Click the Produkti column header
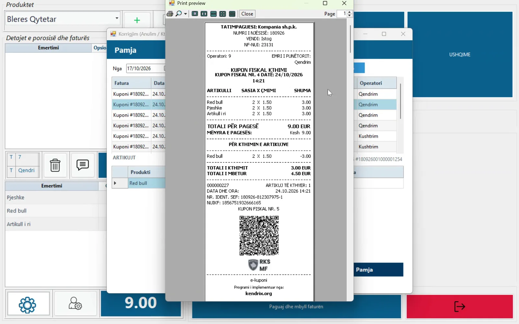The image size is (519, 324). pos(147,172)
